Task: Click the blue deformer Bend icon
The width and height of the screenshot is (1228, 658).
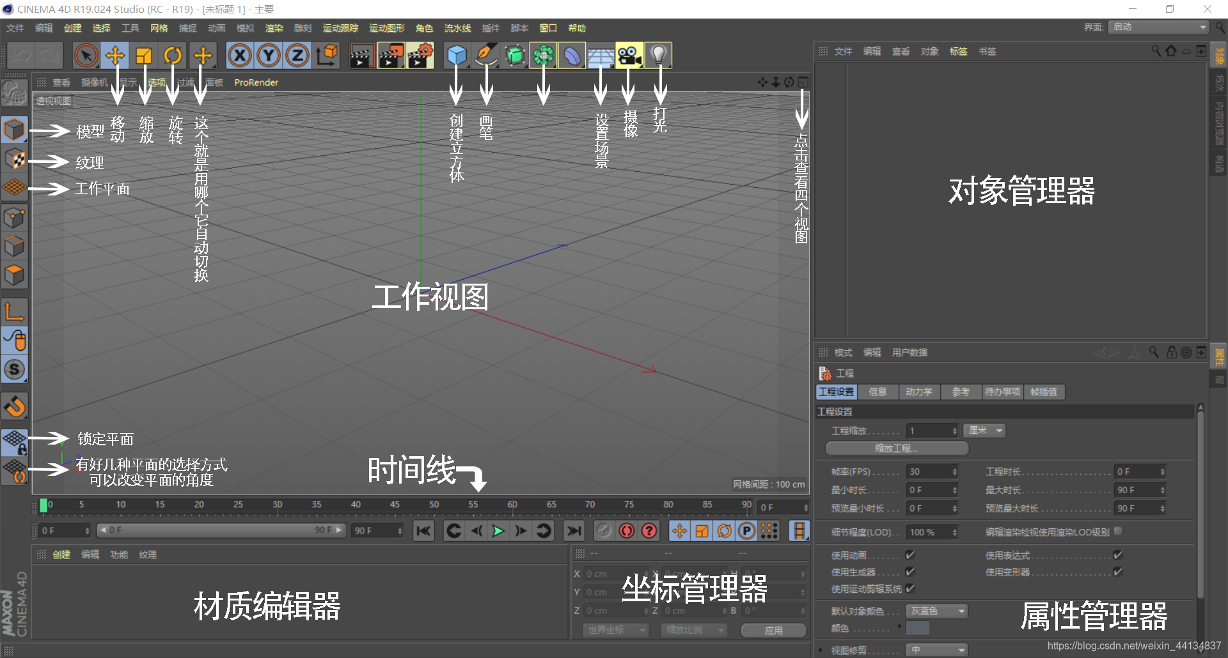Action: (x=572, y=56)
